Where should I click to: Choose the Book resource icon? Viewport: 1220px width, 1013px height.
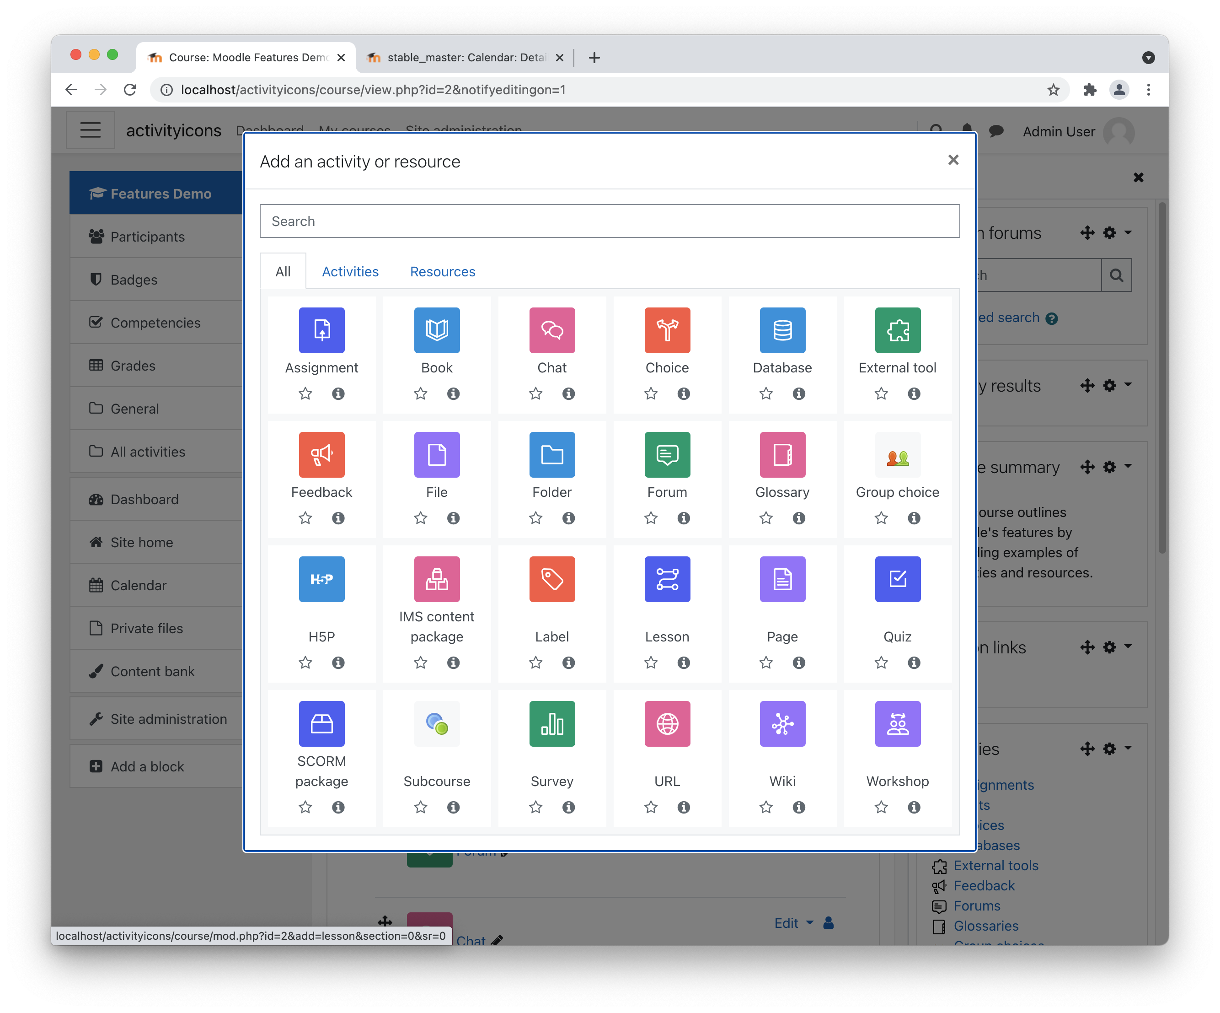tap(437, 330)
